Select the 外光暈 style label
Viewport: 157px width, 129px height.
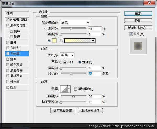coord(15,81)
